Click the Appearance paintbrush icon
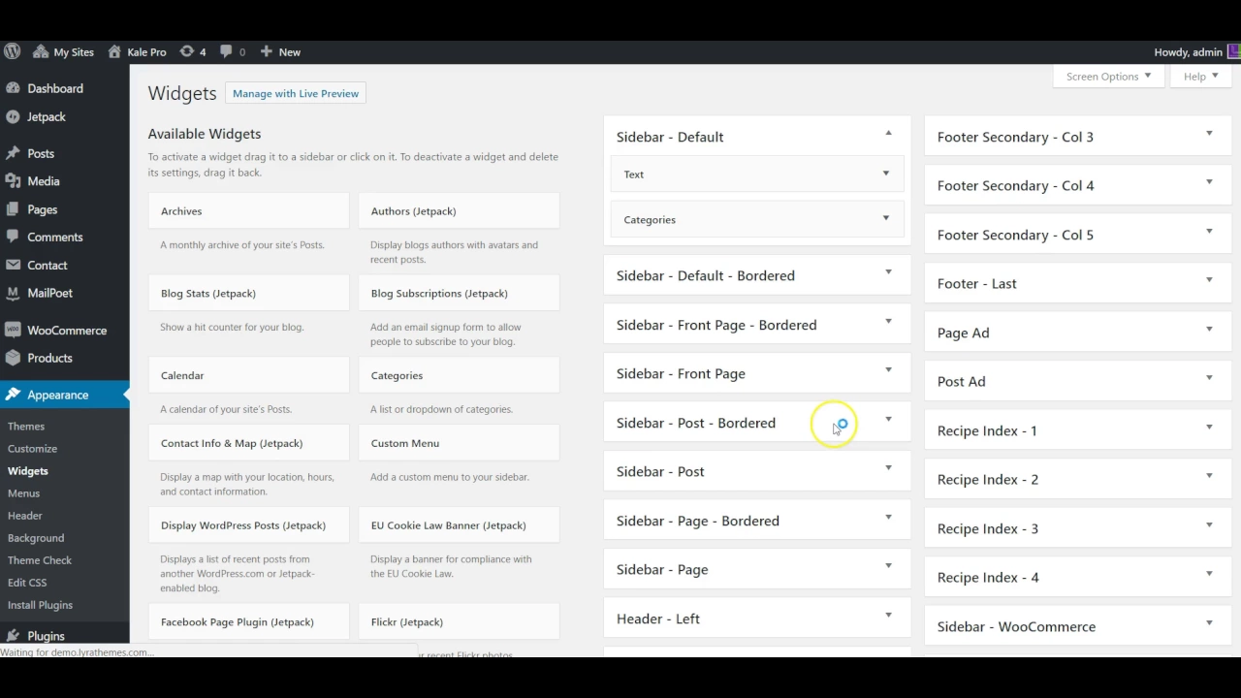This screenshot has height=698, width=1241. coord(13,395)
